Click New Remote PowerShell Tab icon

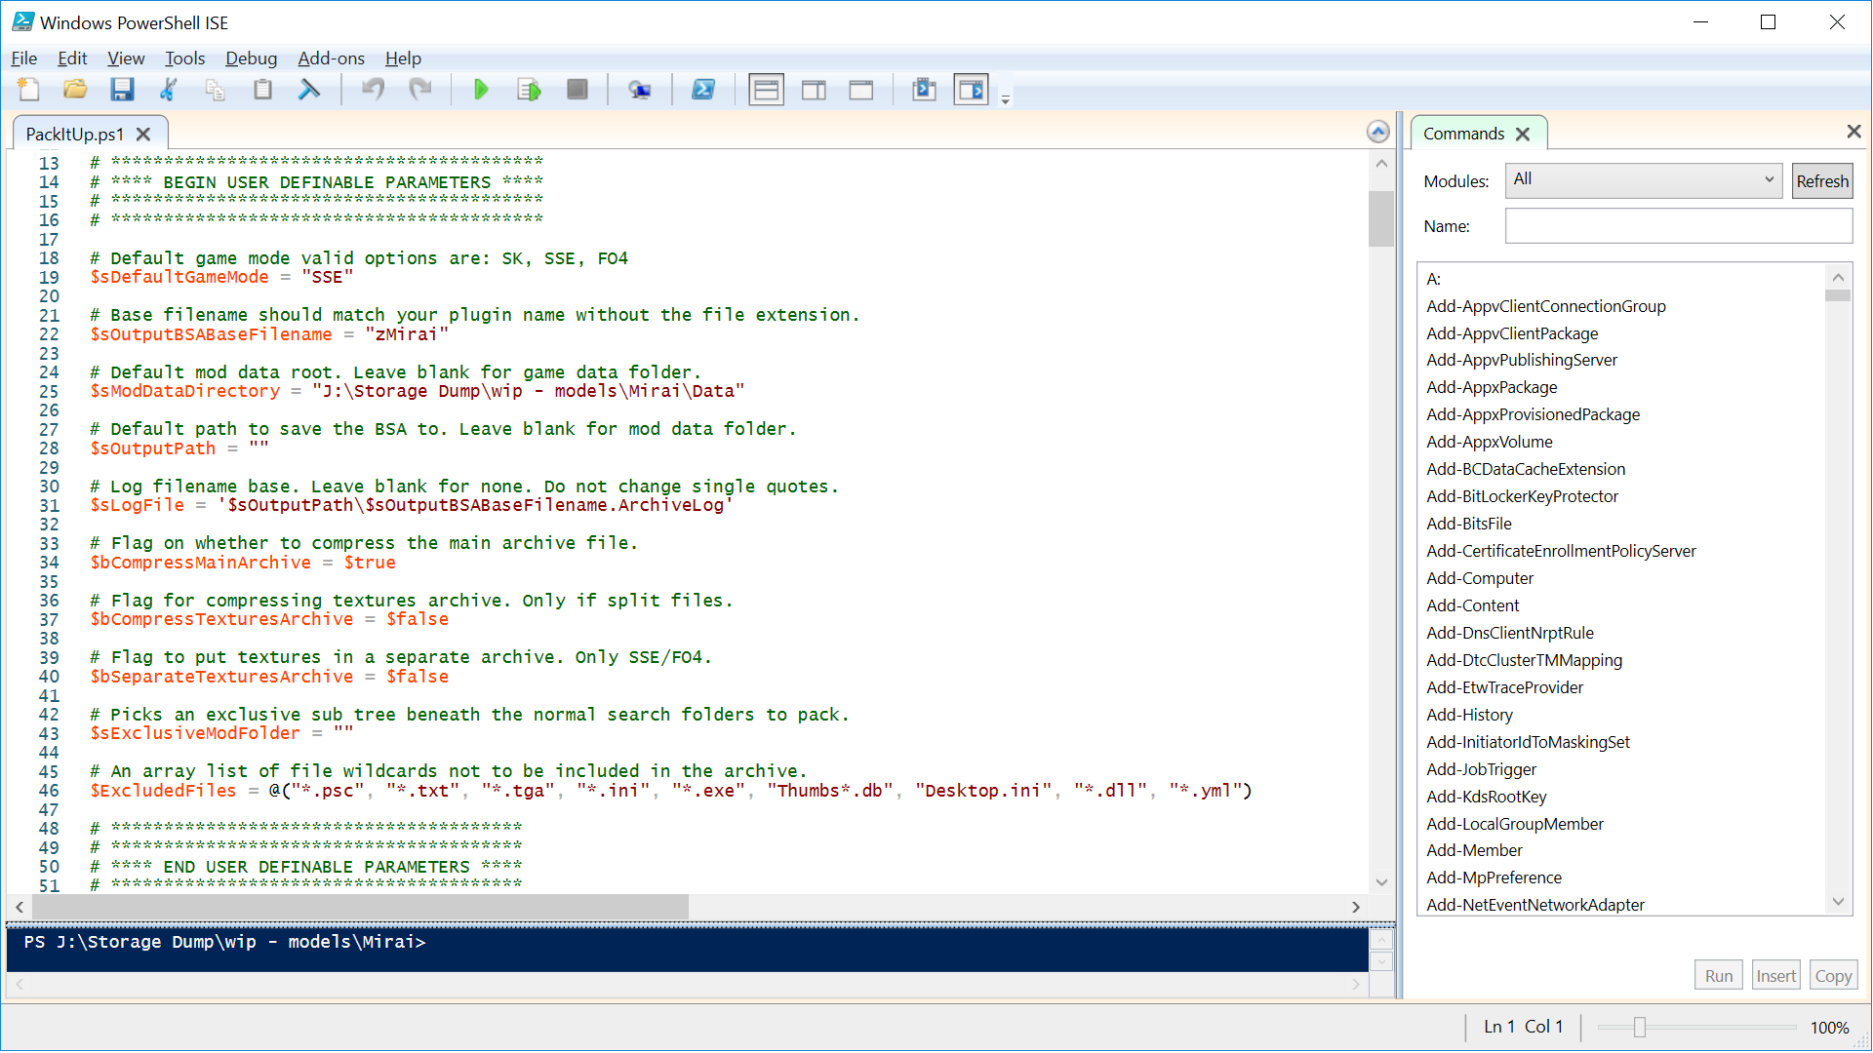tap(640, 90)
